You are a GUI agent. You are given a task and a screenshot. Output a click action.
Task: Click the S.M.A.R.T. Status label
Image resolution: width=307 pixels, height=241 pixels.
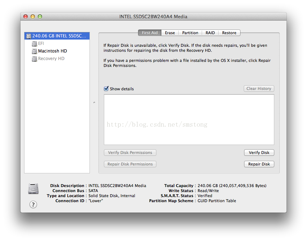coord(177,196)
